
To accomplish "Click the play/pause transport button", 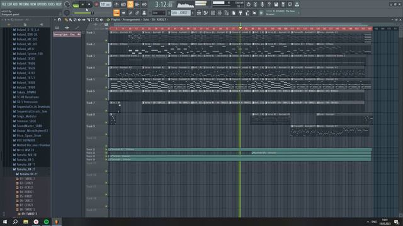I will tap(82, 4).
